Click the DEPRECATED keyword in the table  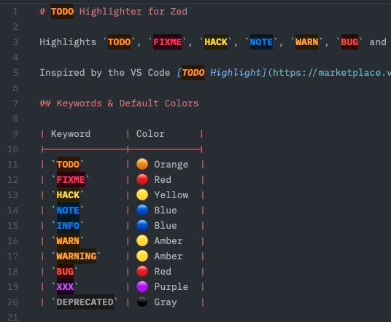[85, 302]
